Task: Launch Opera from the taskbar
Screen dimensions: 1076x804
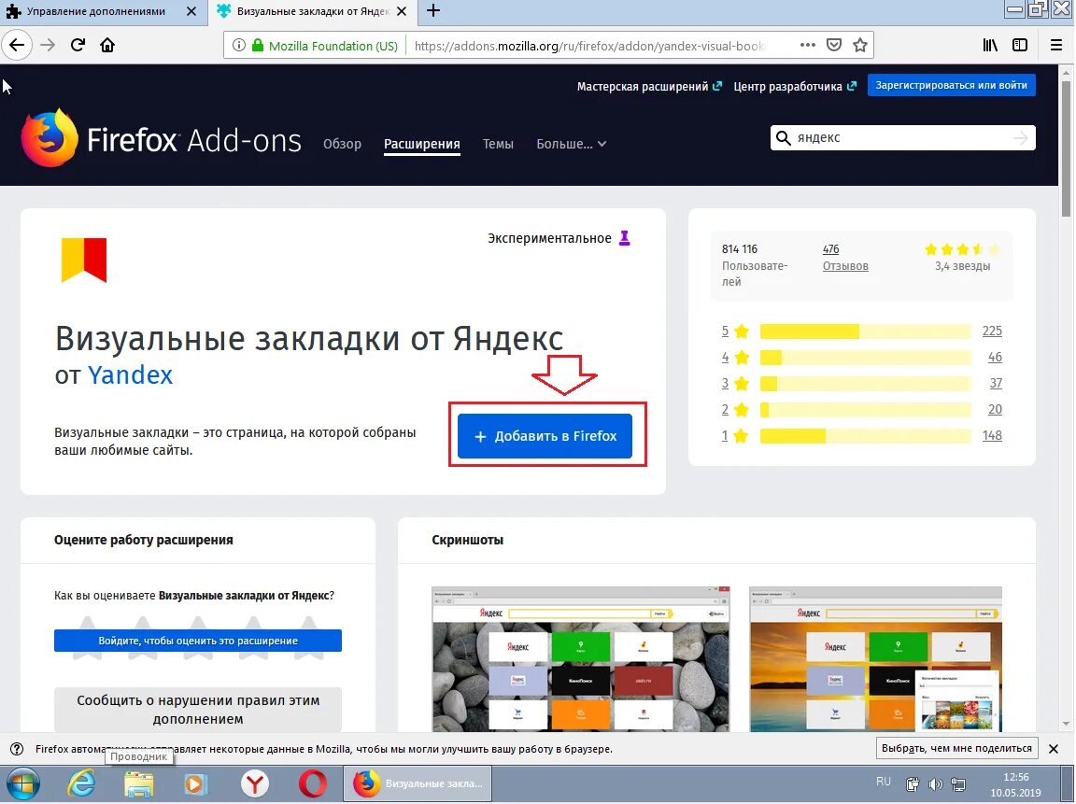Action: [312, 784]
